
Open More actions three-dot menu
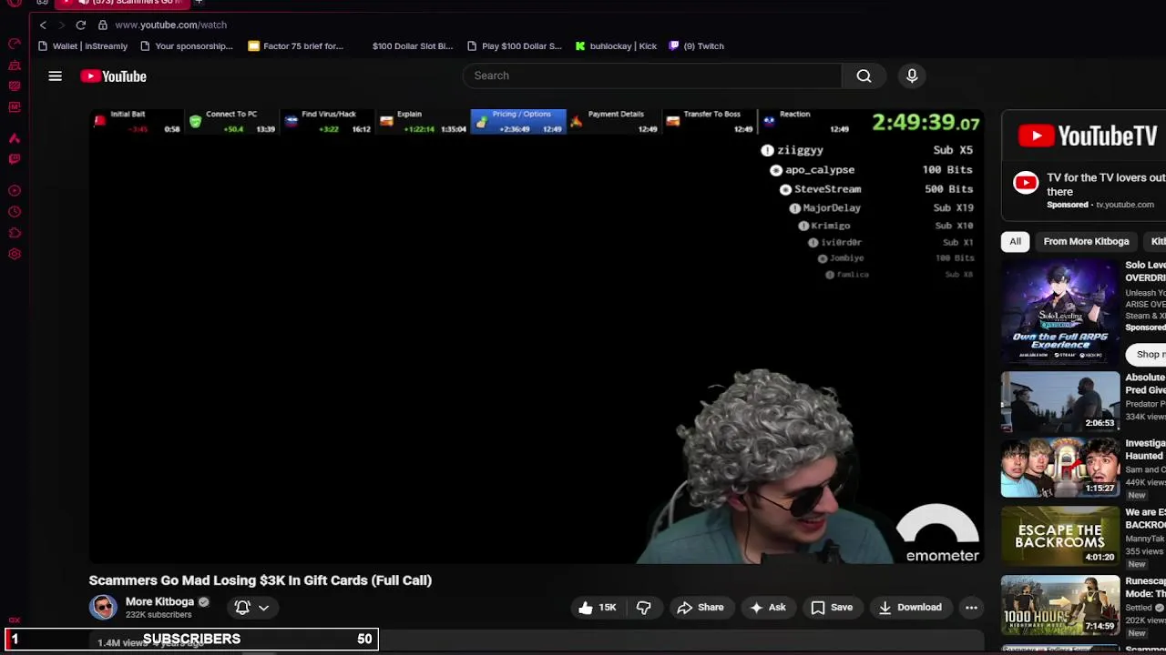(971, 608)
